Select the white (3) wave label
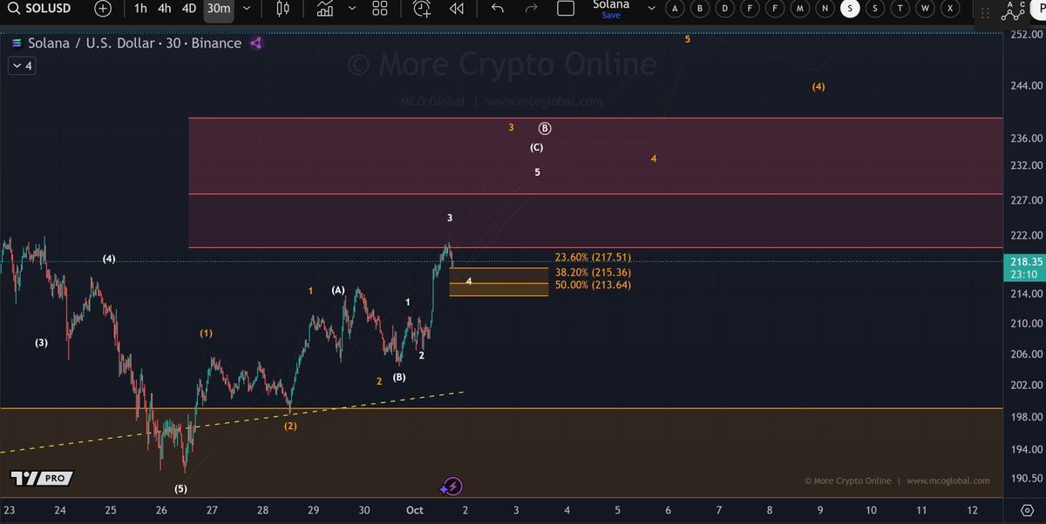1046x524 pixels. pyautogui.click(x=41, y=343)
